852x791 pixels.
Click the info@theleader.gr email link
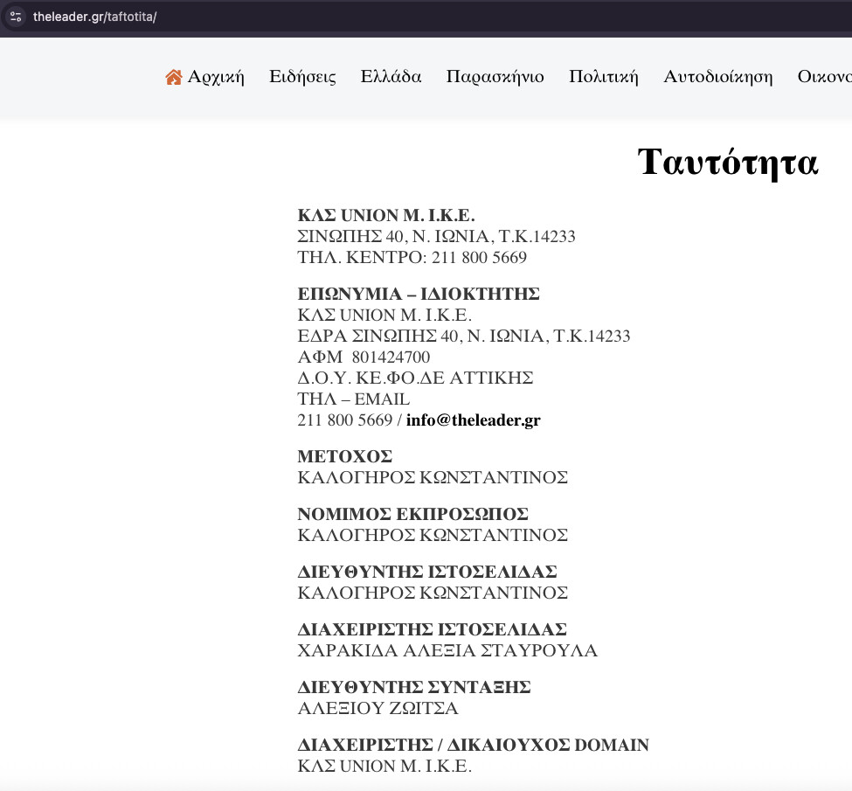pyautogui.click(x=474, y=420)
